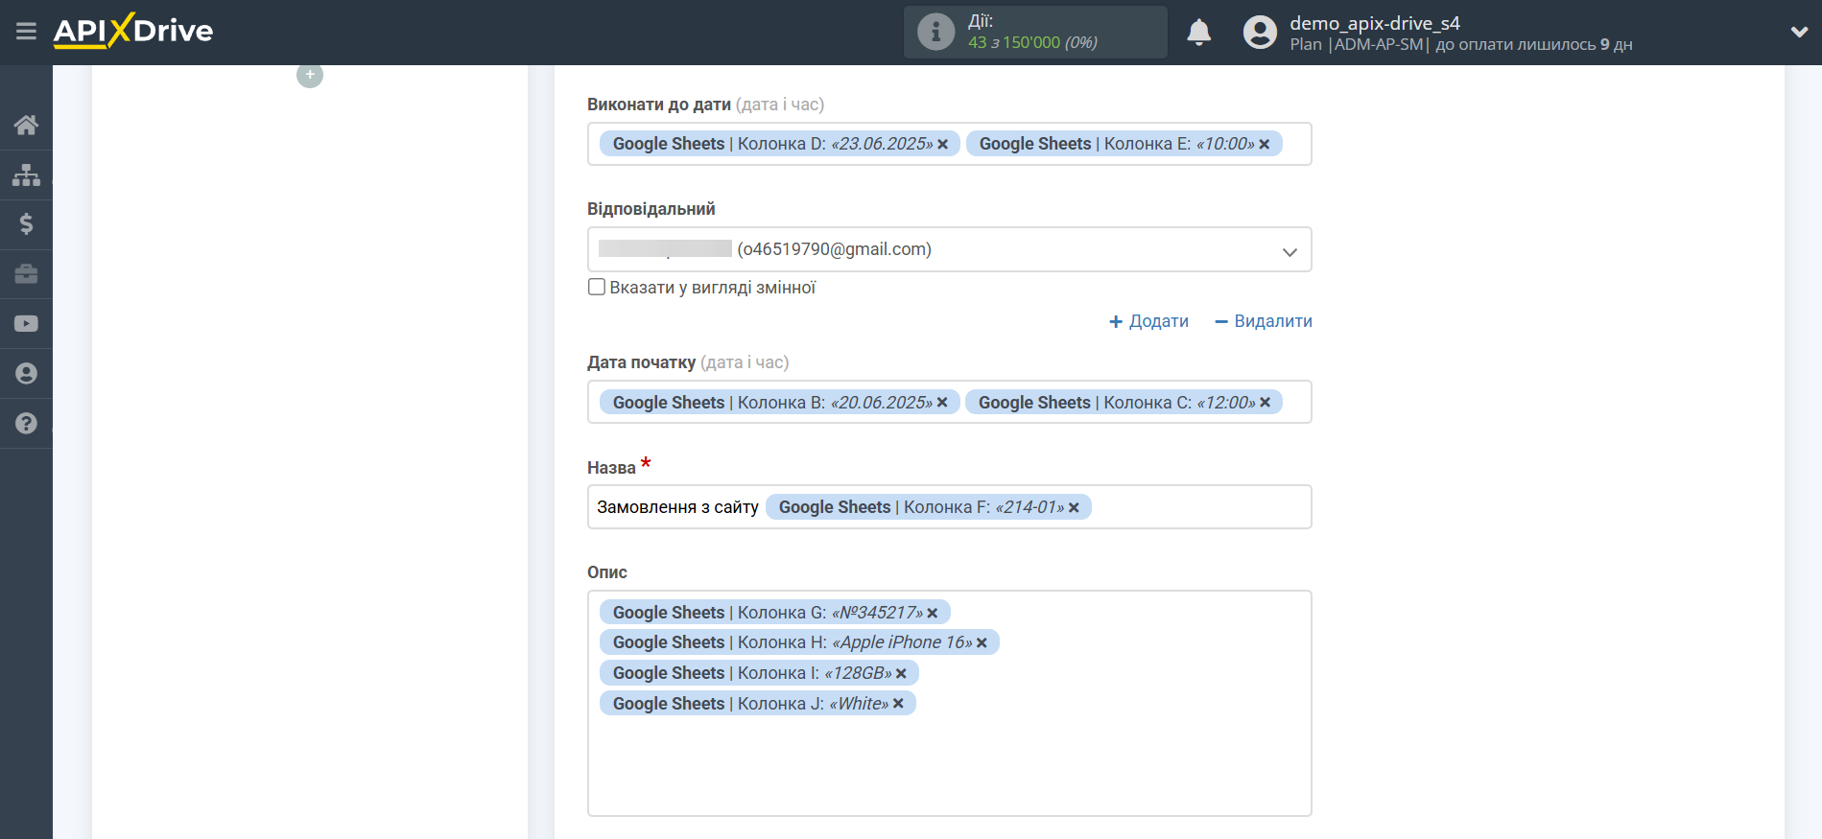Toggle 'Вказати у вигляді змінної' checkbox
This screenshot has height=839, width=1822.
[597, 287]
